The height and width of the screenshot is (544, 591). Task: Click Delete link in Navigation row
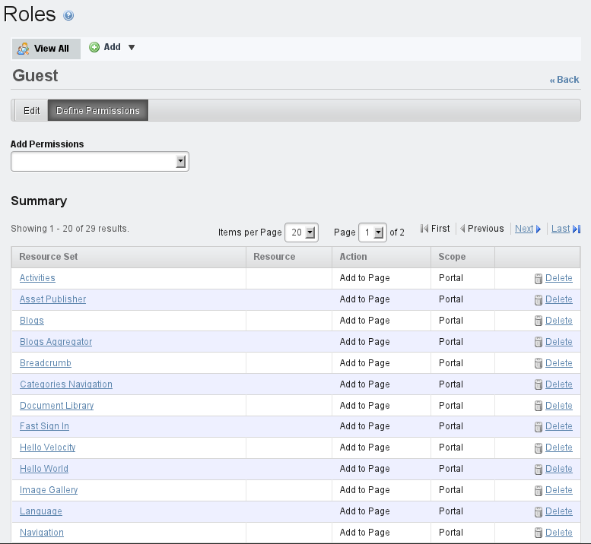click(559, 533)
